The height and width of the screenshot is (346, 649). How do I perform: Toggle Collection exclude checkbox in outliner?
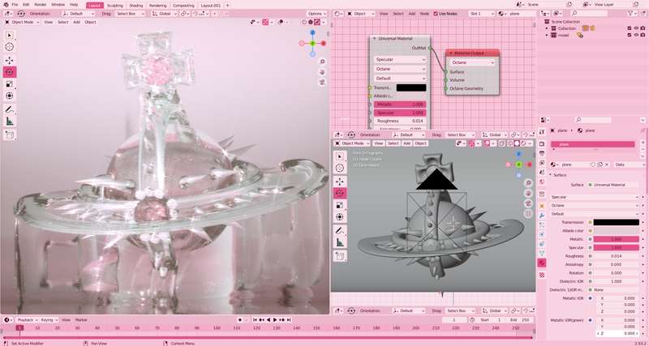[x=630, y=28]
